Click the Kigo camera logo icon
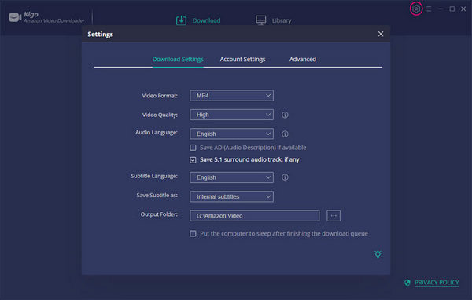 click(x=15, y=17)
